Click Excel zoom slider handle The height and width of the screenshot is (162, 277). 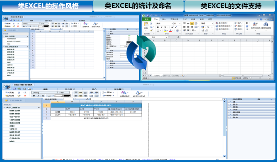(260, 78)
